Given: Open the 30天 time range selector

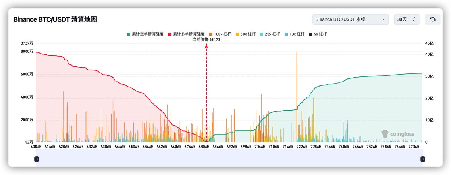Looking at the screenshot, I should pyautogui.click(x=406, y=19).
